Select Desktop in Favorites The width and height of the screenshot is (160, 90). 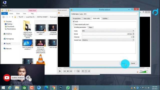click(x=10, y=24)
